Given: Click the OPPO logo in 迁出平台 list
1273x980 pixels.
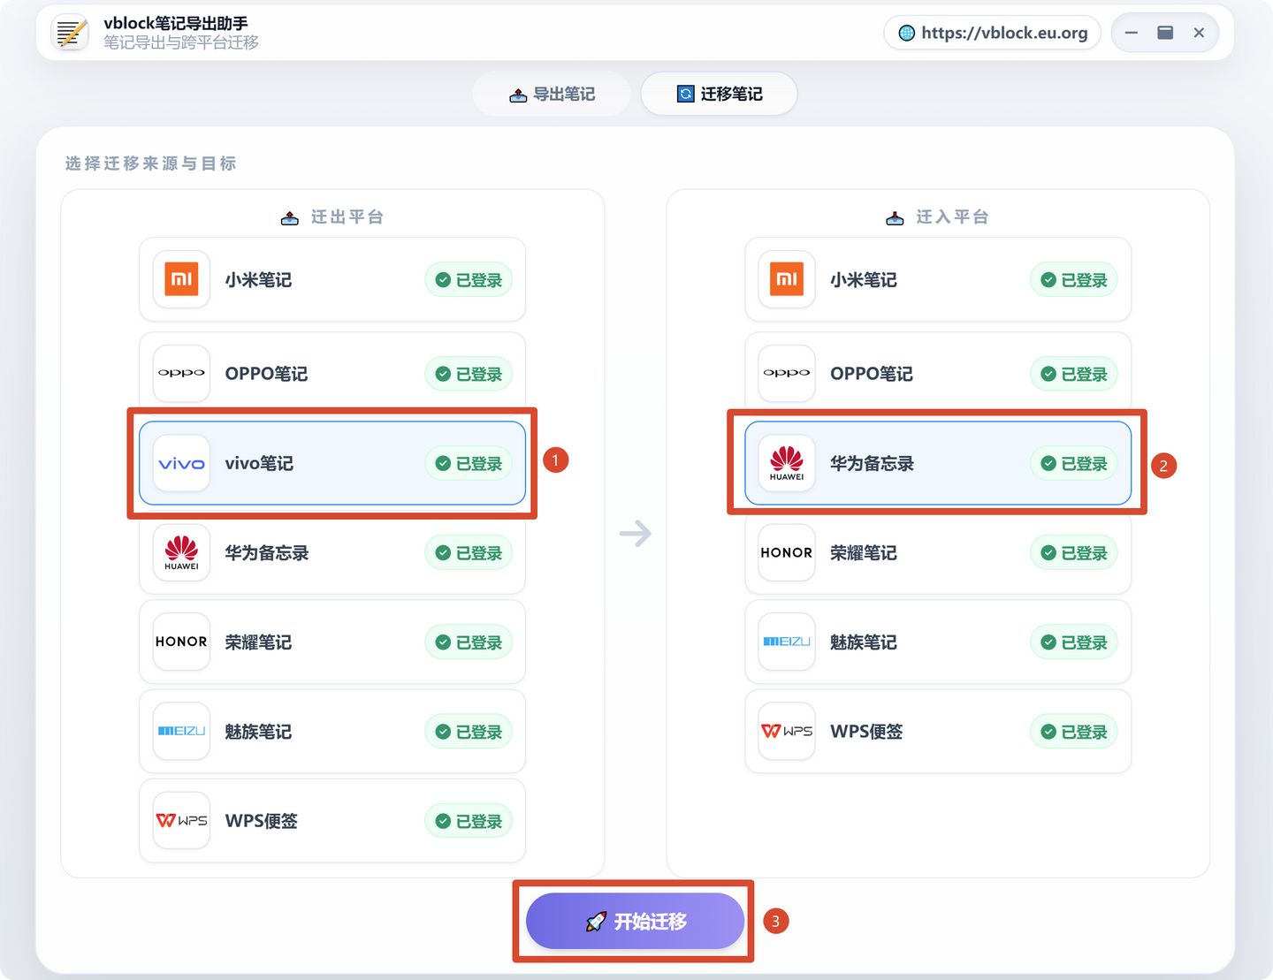Looking at the screenshot, I should pos(181,373).
